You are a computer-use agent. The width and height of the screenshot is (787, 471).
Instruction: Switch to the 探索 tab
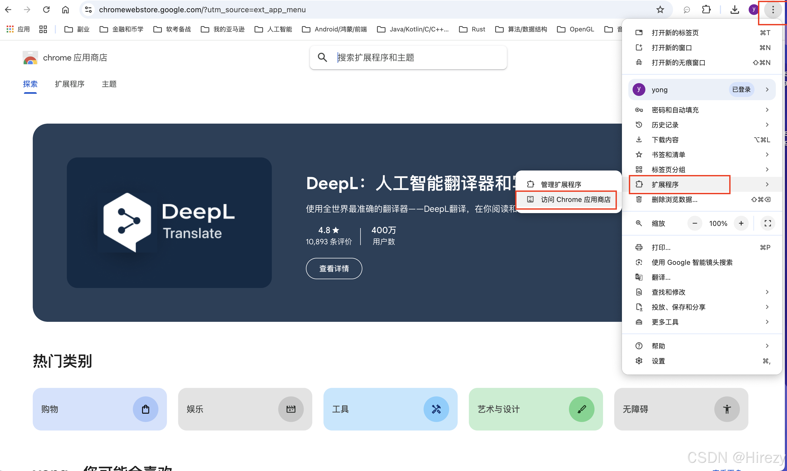[30, 84]
